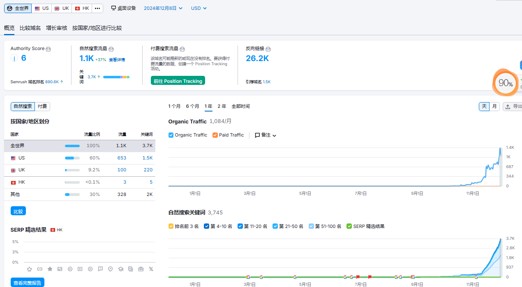
Task: Select the 1个月 time range
Action: point(174,107)
